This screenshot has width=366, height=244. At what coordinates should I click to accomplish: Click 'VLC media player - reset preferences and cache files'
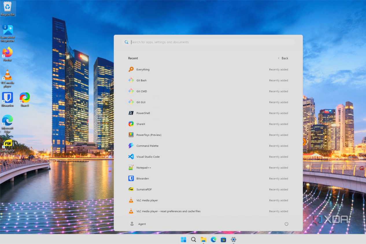point(168,211)
